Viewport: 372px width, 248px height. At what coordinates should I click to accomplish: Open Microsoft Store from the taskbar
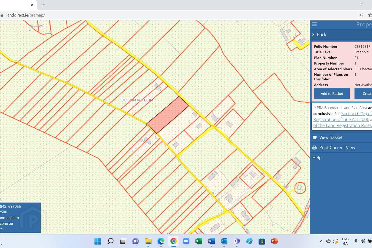262,241
